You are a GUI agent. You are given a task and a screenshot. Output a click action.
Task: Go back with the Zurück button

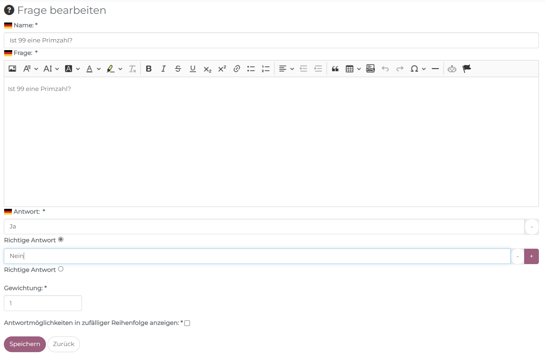[64, 344]
